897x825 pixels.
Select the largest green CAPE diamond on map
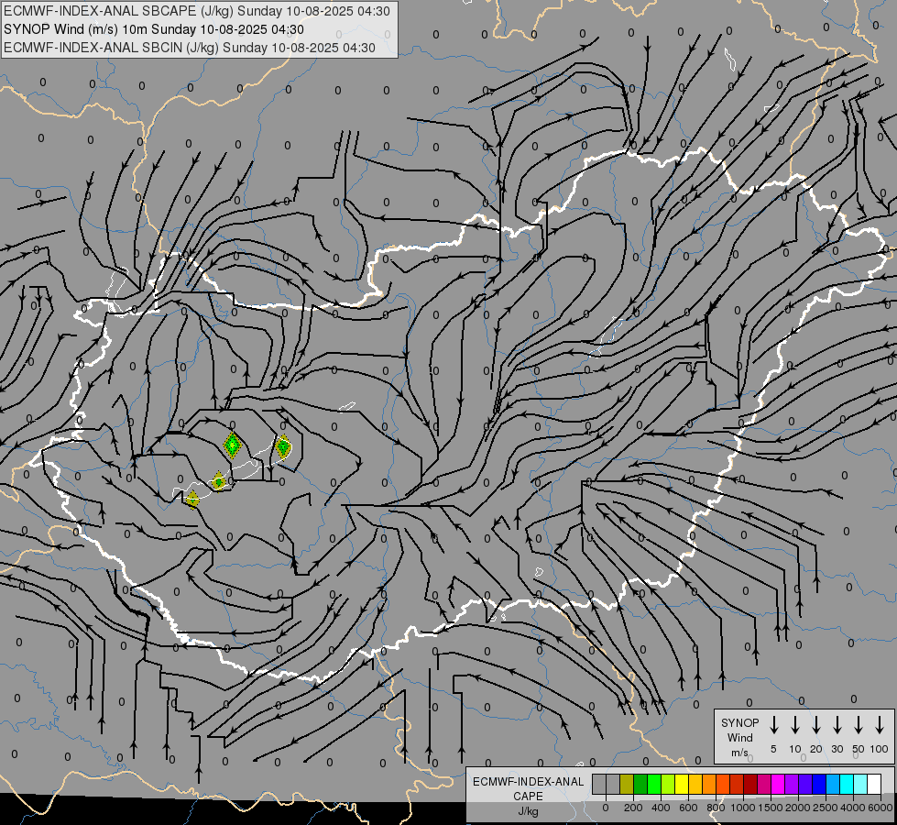coord(232,445)
